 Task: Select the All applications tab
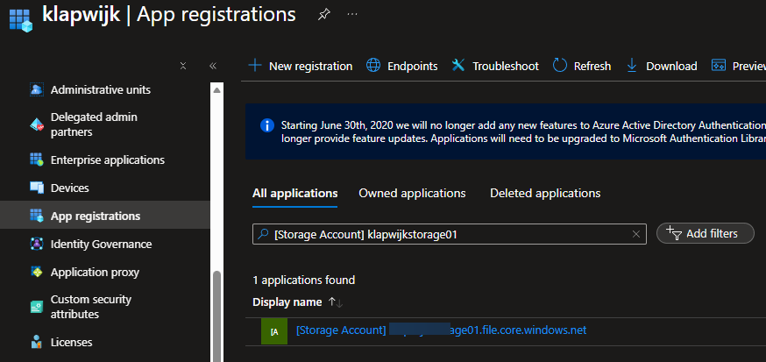[294, 193]
